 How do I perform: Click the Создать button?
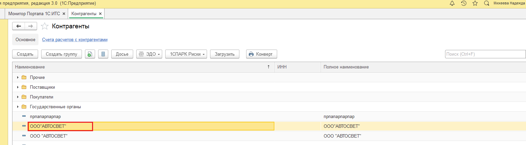[25, 54]
